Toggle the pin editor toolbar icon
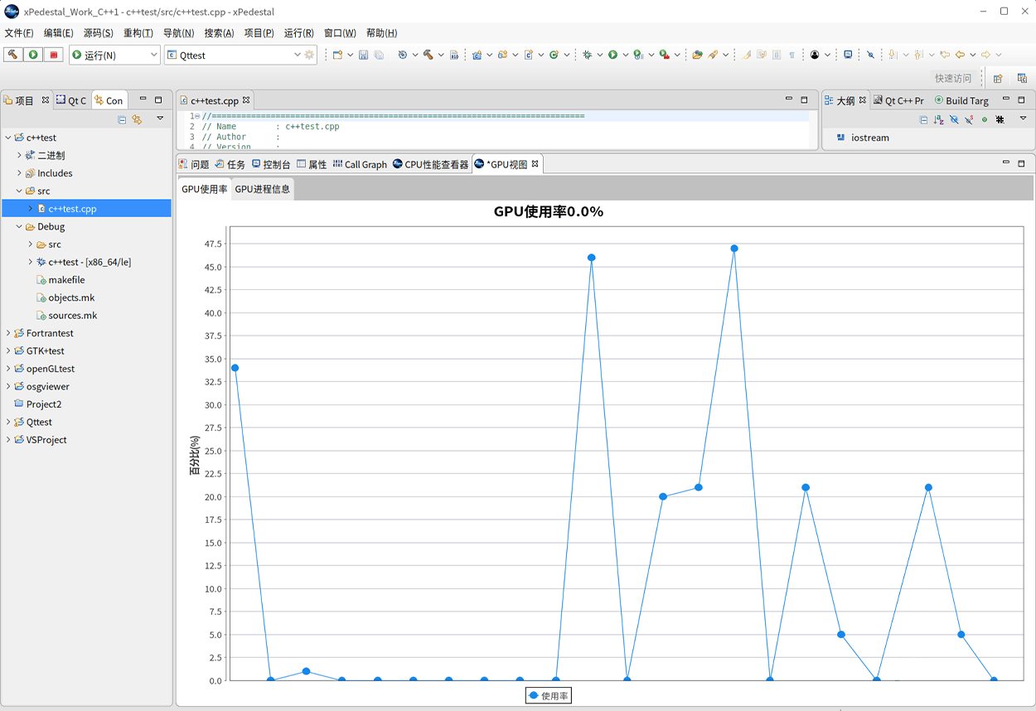The width and height of the screenshot is (1036, 711). 870,55
